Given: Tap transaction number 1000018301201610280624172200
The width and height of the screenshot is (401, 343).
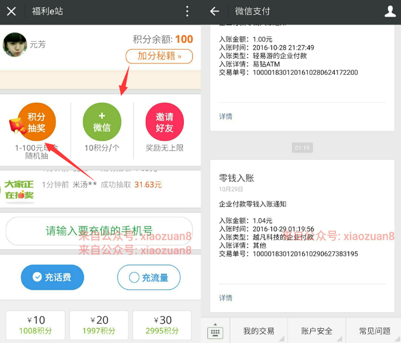Looking at the screenshot, I should point(306,72).
